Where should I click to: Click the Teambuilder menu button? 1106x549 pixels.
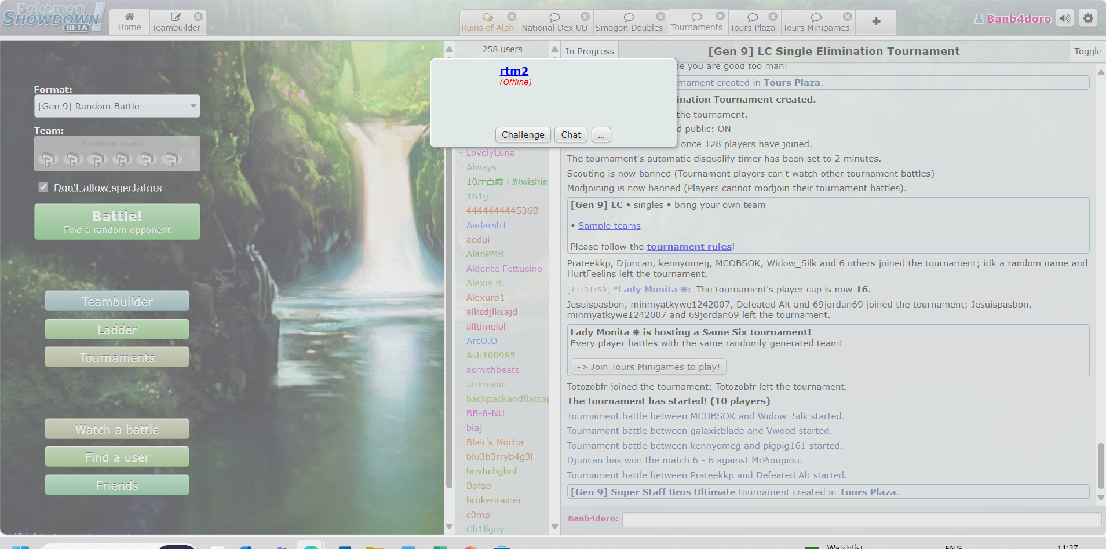117,301
